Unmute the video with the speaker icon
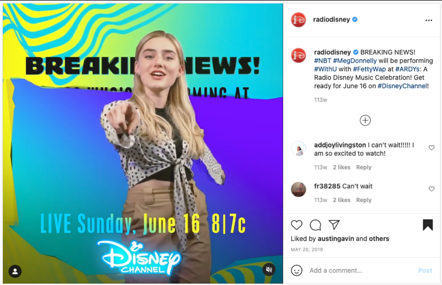 point(269,270)
